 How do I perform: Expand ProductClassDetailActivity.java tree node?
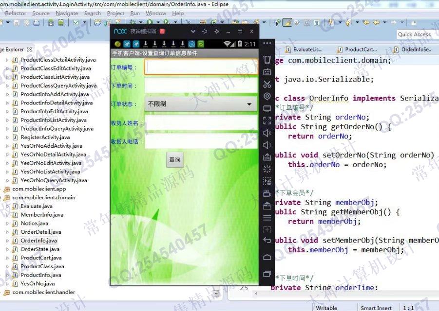[8, 60]
